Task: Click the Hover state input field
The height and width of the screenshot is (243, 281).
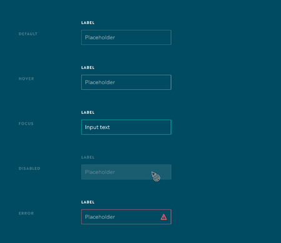Action: click(x=126, y=82)
